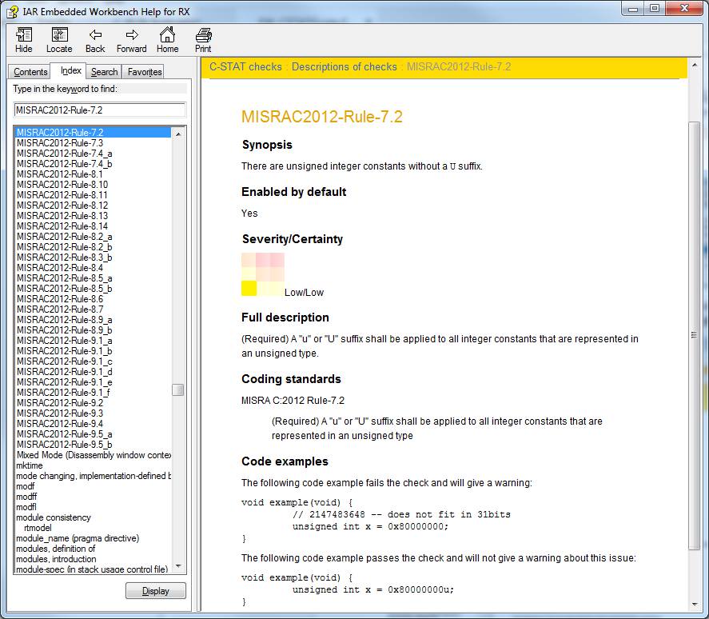The image size is (709, 619).
Task: Select MISRAC2012-Rule-8.10 index entry
Action: tap(62, 185)
